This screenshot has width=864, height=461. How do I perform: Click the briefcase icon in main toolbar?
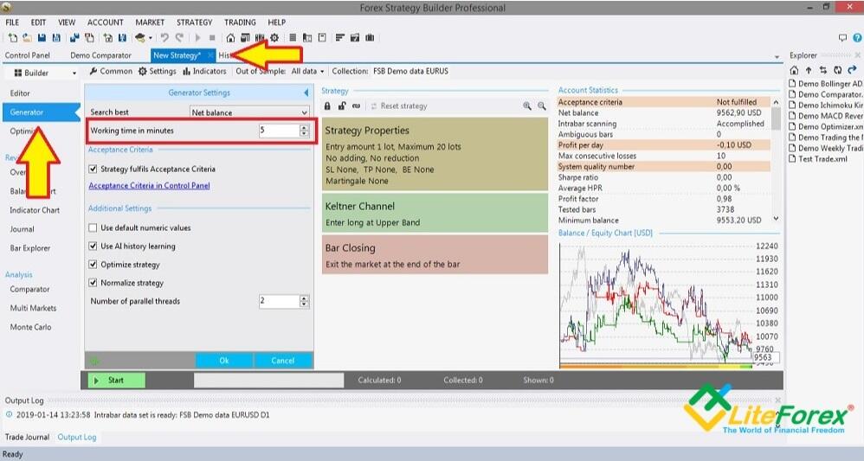tap(370, 38)
